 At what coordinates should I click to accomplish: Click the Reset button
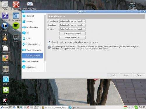pyautogui.click(x=126, y=75)
